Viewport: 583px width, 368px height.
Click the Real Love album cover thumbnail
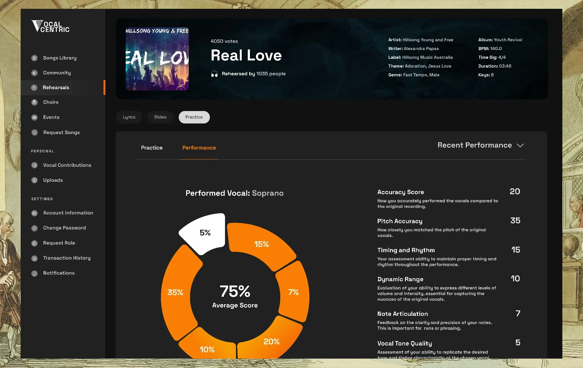point(157,59)
